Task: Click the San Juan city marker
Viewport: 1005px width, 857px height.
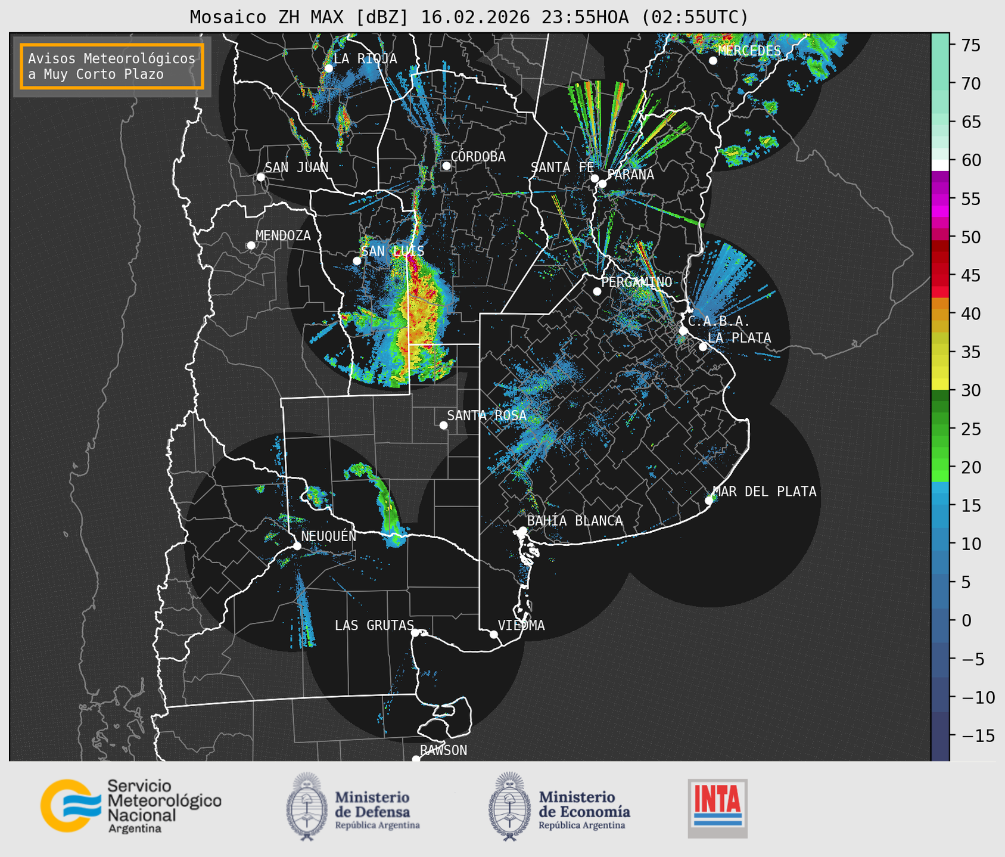Action: pyautogui.click(x=260, y=177)
